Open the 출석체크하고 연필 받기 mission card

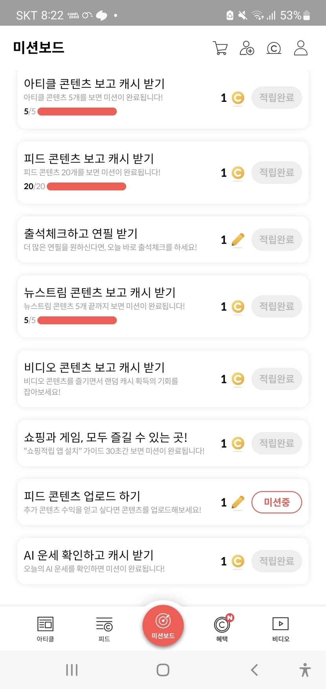(118, 239)
